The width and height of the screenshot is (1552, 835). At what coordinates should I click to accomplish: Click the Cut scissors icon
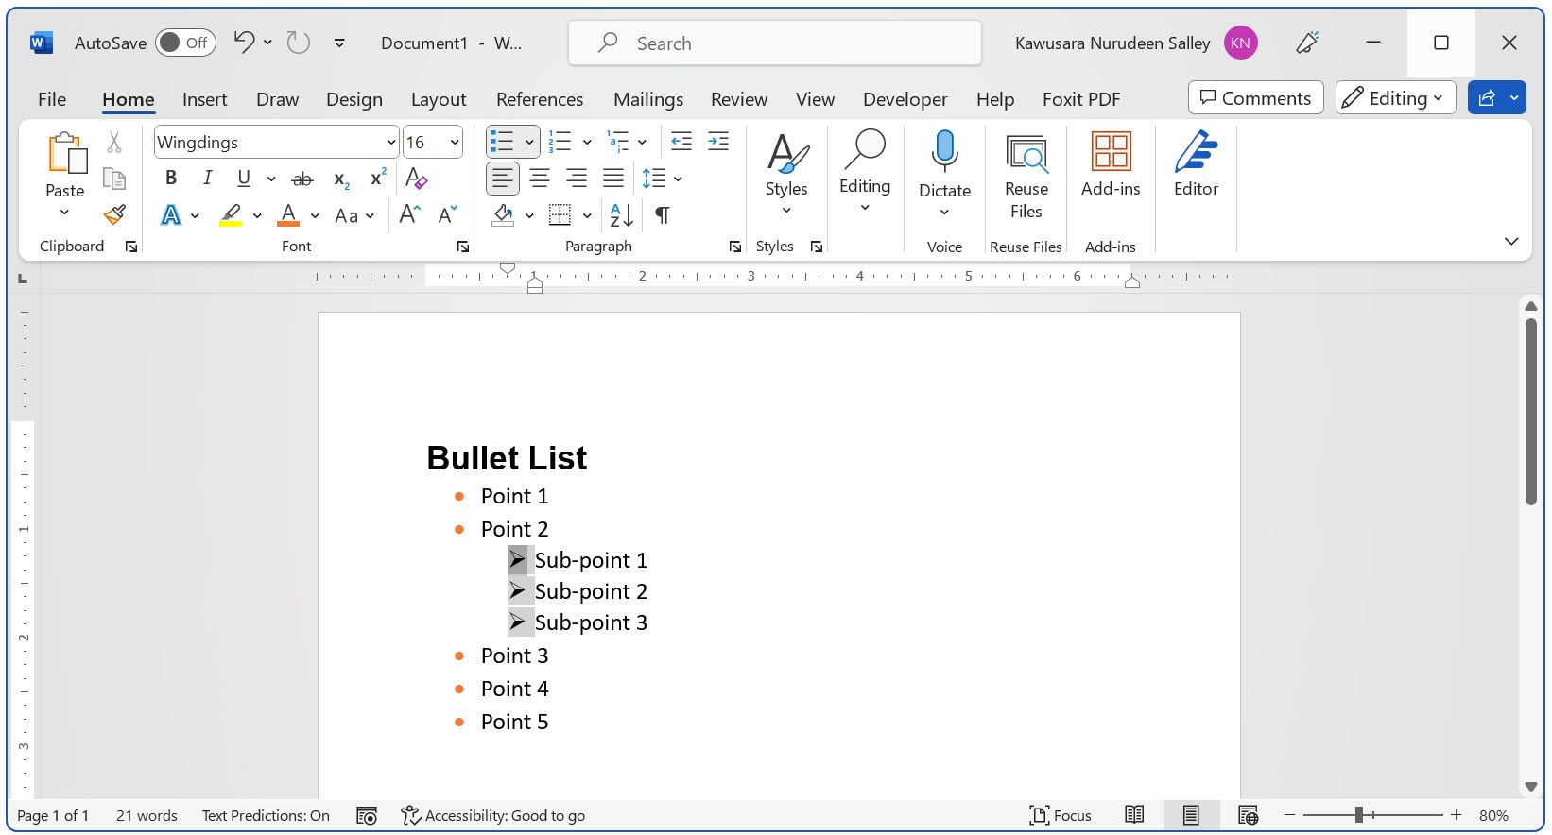(x=114, y=143)
